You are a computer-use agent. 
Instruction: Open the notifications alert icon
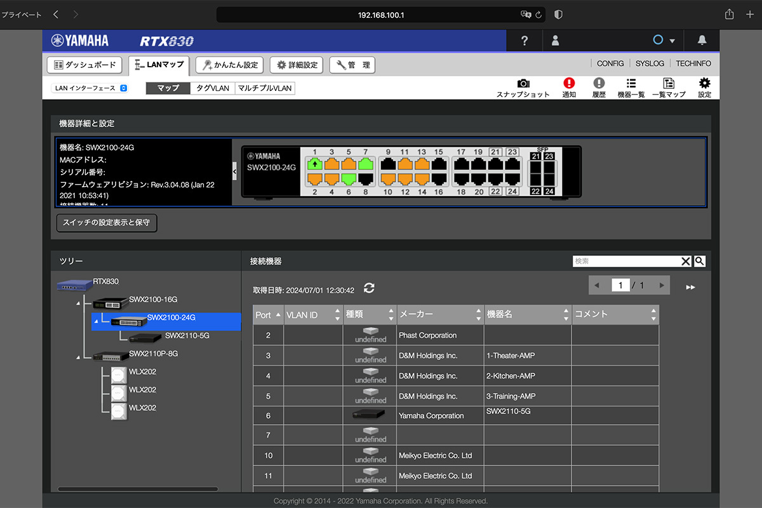pyautogui.click(x=569, y=84)
